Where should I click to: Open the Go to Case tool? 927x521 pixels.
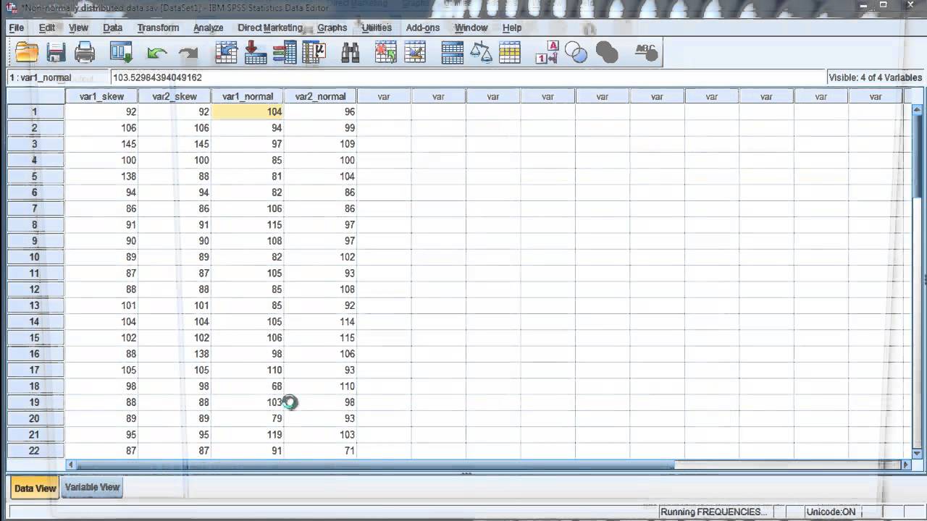tap(226, 52)
